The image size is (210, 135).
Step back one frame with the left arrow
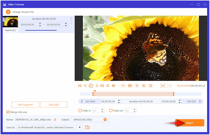point(85,86)
